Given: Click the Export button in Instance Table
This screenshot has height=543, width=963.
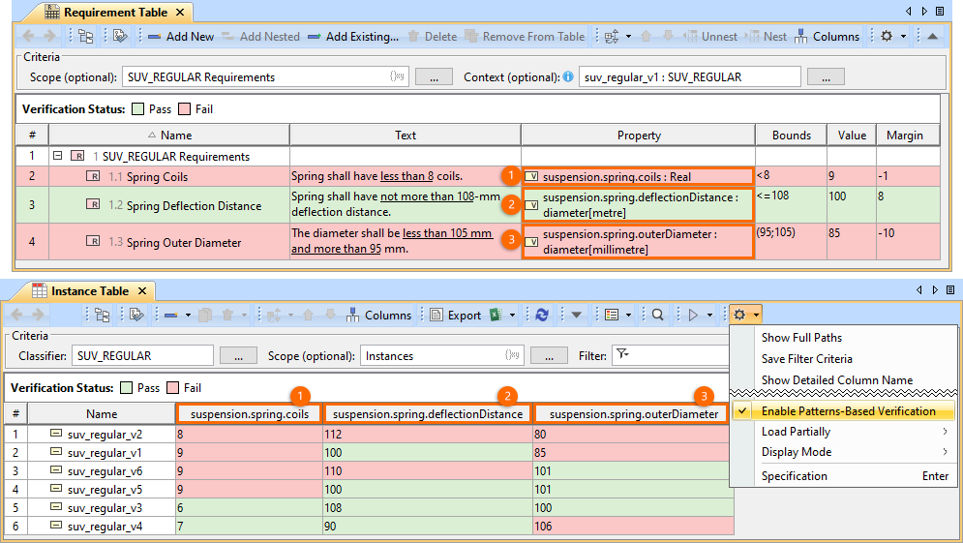Looking at the screenshot, I should click(456, 315).
